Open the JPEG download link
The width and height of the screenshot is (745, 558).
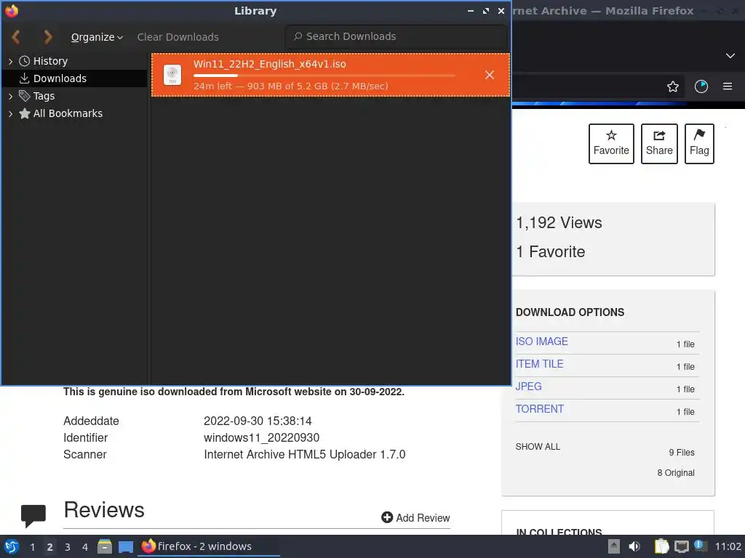[528, 387]
